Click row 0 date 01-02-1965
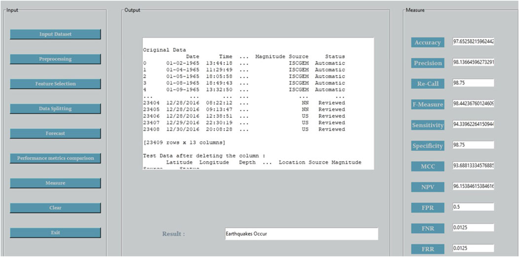The width and height of the screenshot is (519, 257). (x=183, y=64)
